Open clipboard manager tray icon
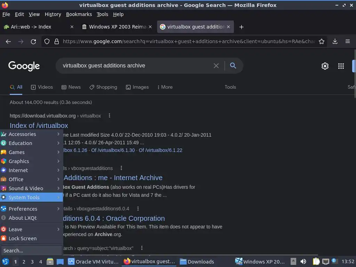The height and width of the screenshot is (267, 356). 316,261
